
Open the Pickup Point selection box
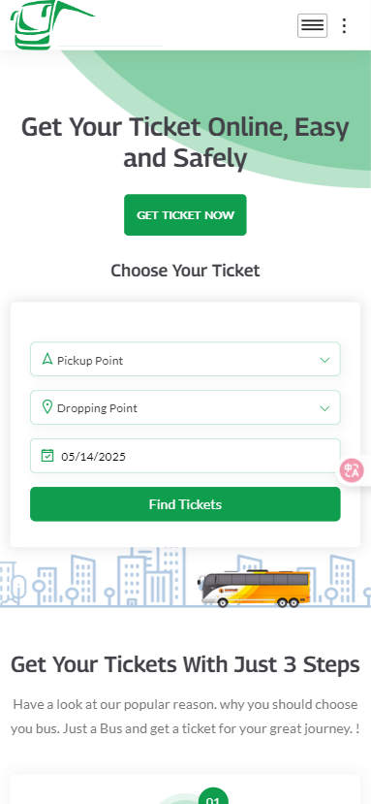point(185,359)
